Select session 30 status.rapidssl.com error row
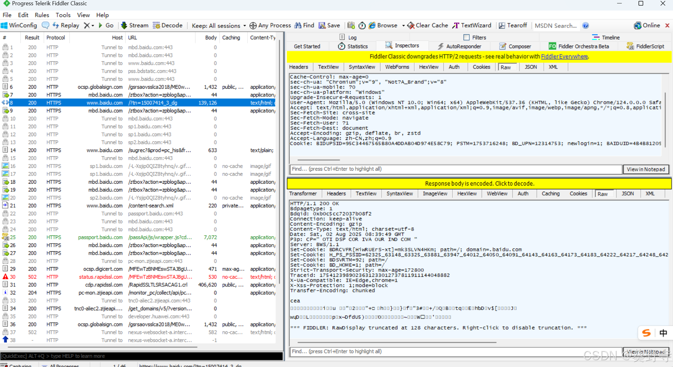 click(138, 277)
